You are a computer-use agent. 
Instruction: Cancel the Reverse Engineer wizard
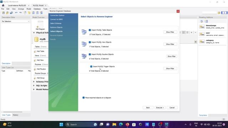(x=172, y=108)
